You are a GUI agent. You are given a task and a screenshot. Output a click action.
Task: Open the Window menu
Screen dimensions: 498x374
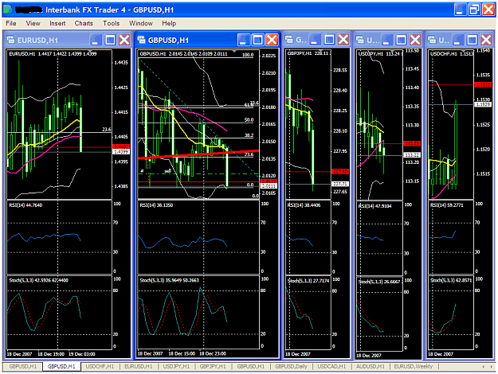click(x=141, y=23)
